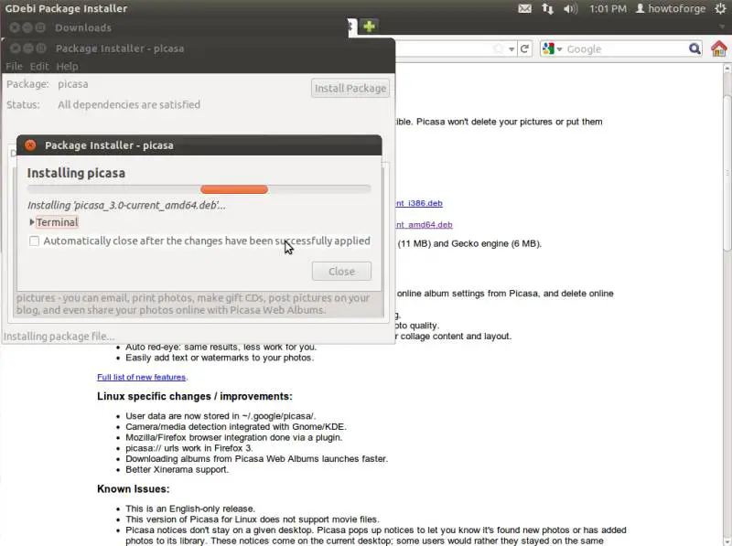Click 'This is an English-only release.' bullet
This screenshot has height=546, width=732.
click(191, 509)
